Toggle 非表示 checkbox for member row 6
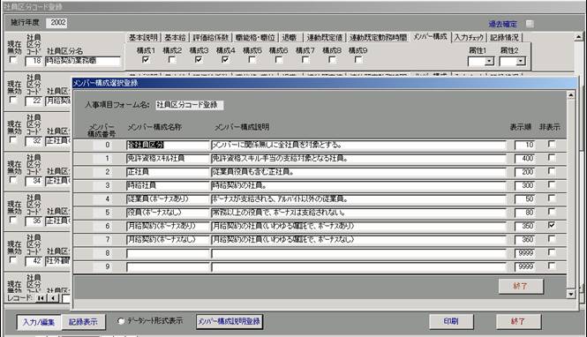The height and width of the screenshot is (337, 587). [x=552, y=225]
